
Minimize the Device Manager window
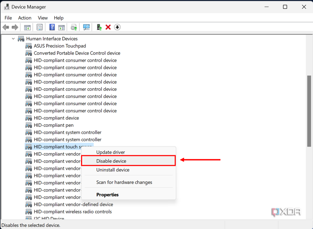click(x=266, y=7)
